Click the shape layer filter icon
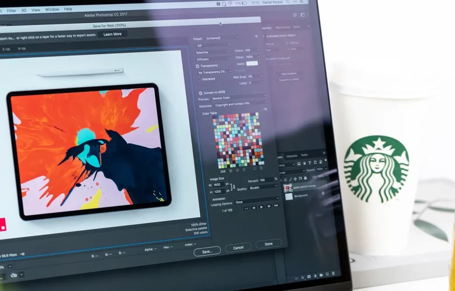Screen dimensions: 455x291 point(315,162)
